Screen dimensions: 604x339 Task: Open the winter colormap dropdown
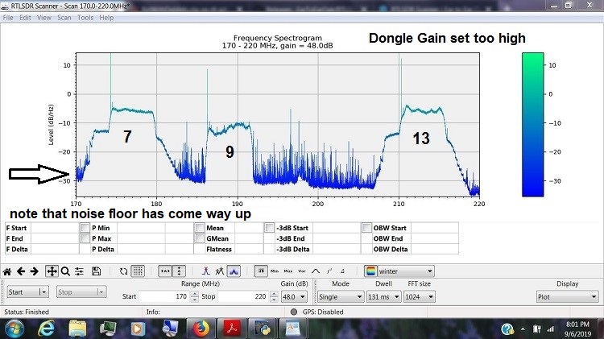click(x=399, y=271)
